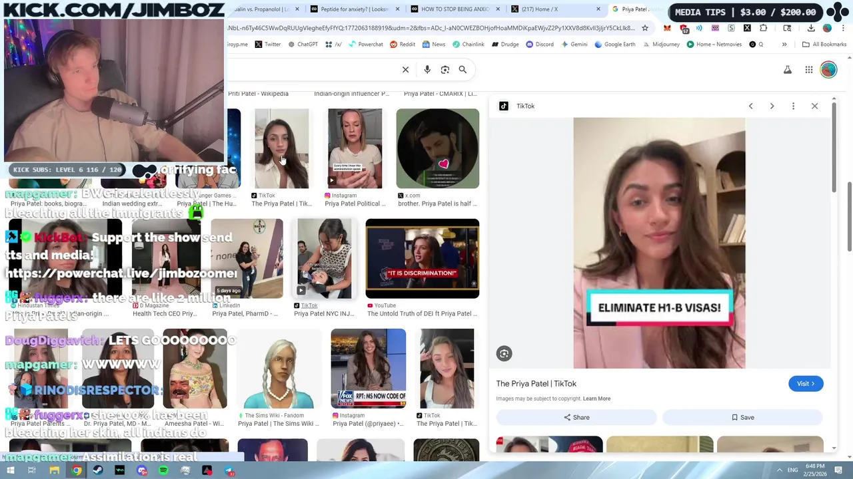
Task: Bookmark this page with the star
Action: click(644, 28)
